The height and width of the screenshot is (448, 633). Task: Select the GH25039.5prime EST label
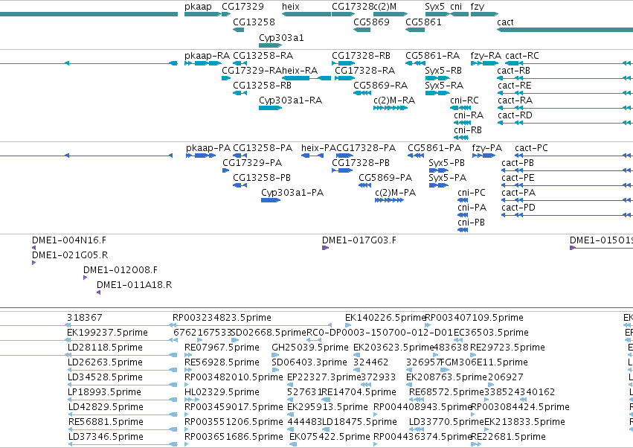click(x=310, y=348)
